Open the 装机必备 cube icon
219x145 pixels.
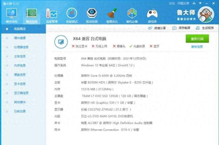click(x=132, y=13)
